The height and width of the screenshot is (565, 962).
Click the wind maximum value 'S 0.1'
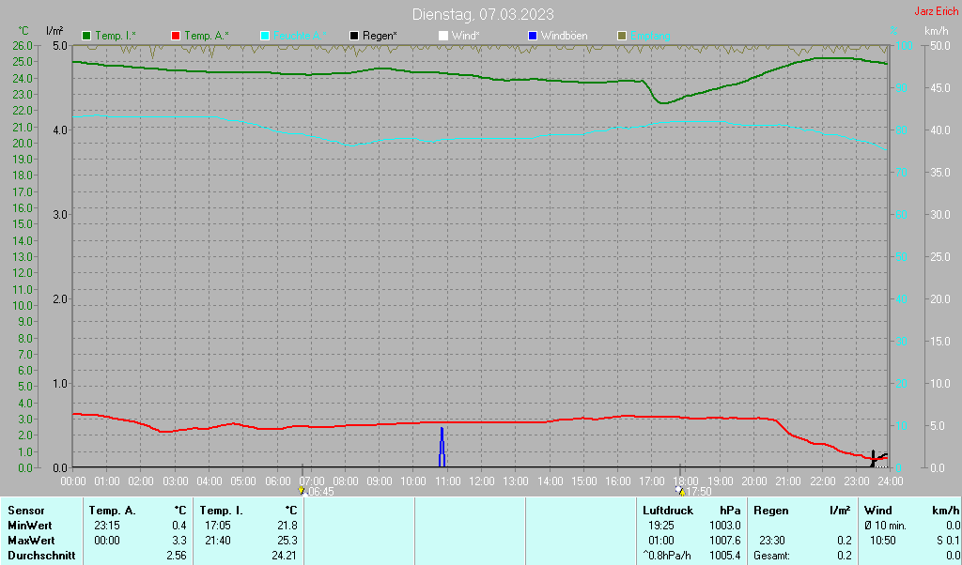(x=949, y=541)
